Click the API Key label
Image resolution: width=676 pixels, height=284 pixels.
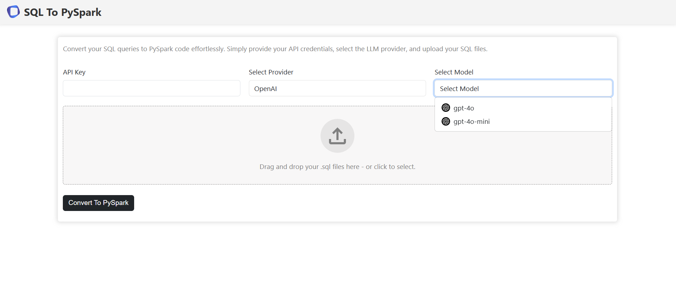pyautogui.click(x=74, y=72)
